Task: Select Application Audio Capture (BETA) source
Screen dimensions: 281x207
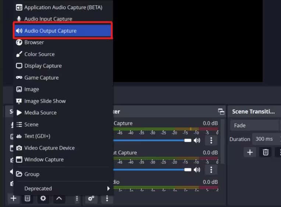Action: tap(63, 7)
